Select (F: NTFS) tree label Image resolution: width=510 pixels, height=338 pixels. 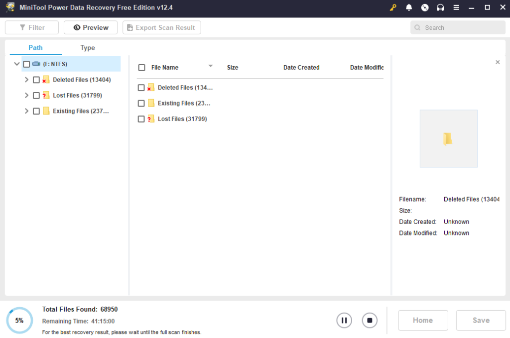tap(55, 64)
